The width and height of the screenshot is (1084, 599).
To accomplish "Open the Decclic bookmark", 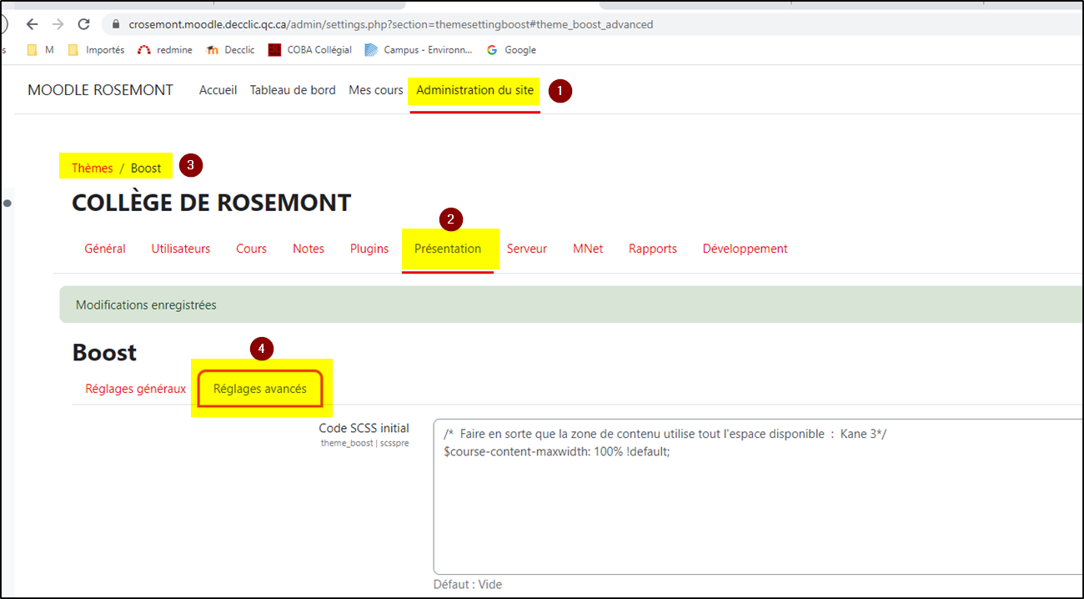I will pyautogui.click(x=231, y=50).
